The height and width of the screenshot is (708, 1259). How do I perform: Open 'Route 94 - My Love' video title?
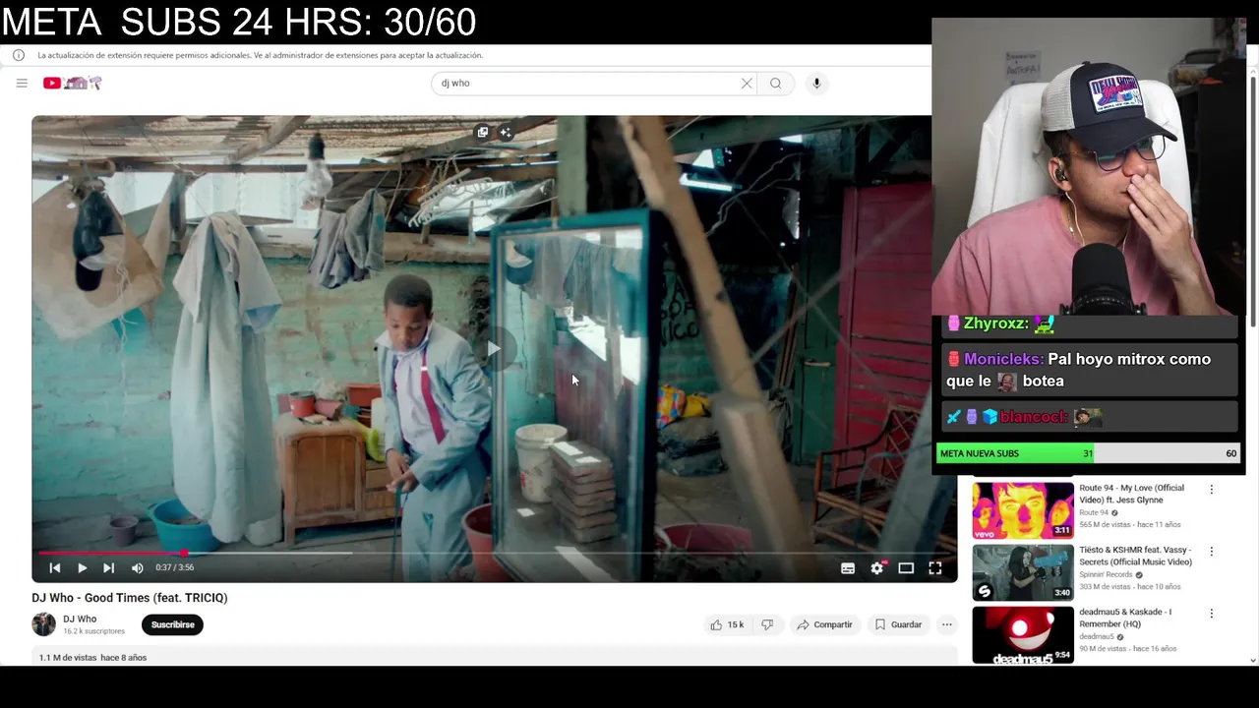(1131, 494)
